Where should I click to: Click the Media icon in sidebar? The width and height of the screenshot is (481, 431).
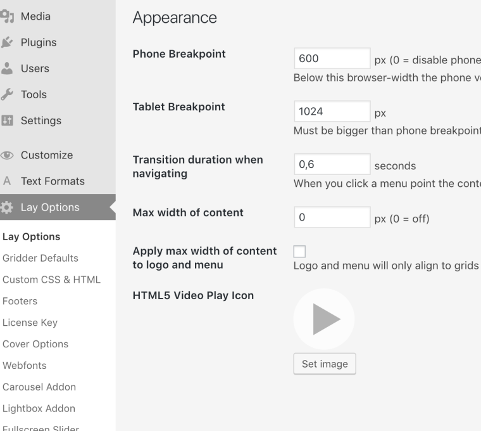(x=7, y=16)
